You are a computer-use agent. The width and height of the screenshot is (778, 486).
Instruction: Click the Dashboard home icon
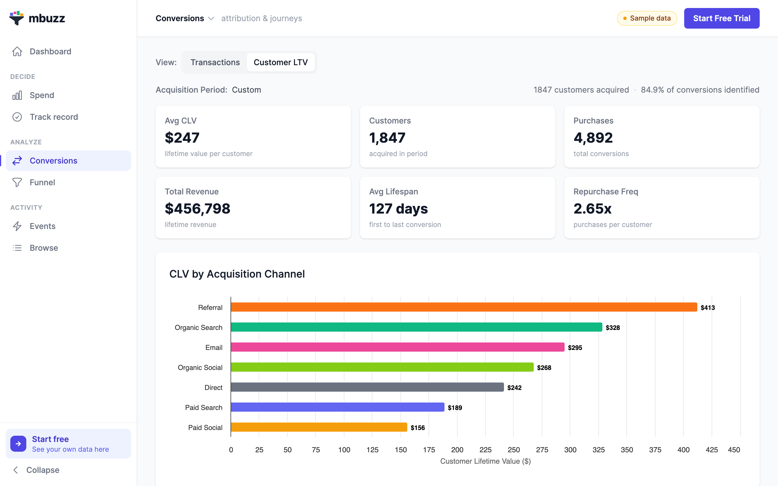[17, 51]
